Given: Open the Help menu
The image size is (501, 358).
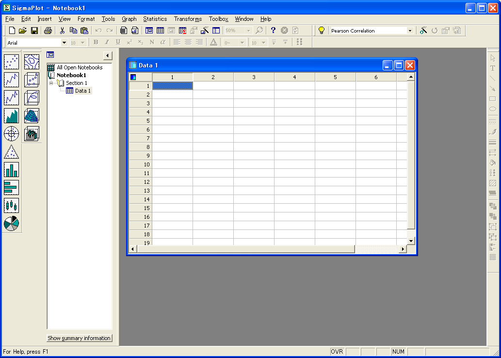Looking at the screenshot, I should [x=265, y=19].
